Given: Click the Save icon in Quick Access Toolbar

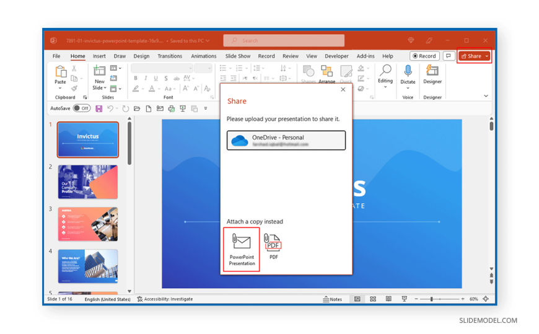Looking at the screenshot, I should [x=99, y=108].
